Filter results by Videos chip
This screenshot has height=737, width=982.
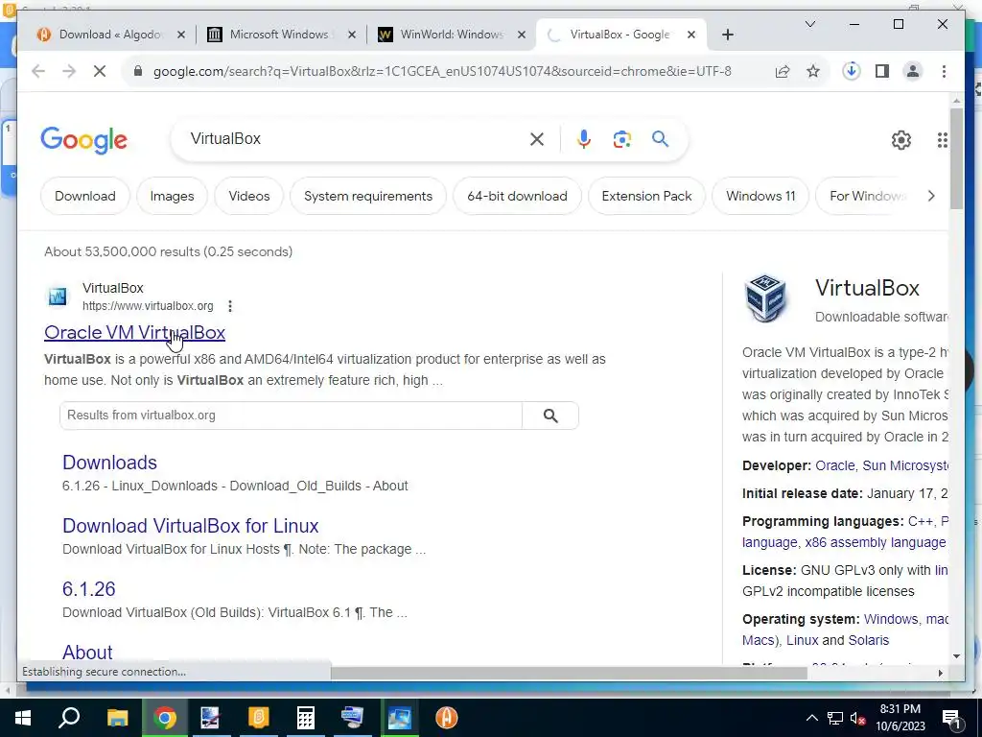[x=249, y=196]
